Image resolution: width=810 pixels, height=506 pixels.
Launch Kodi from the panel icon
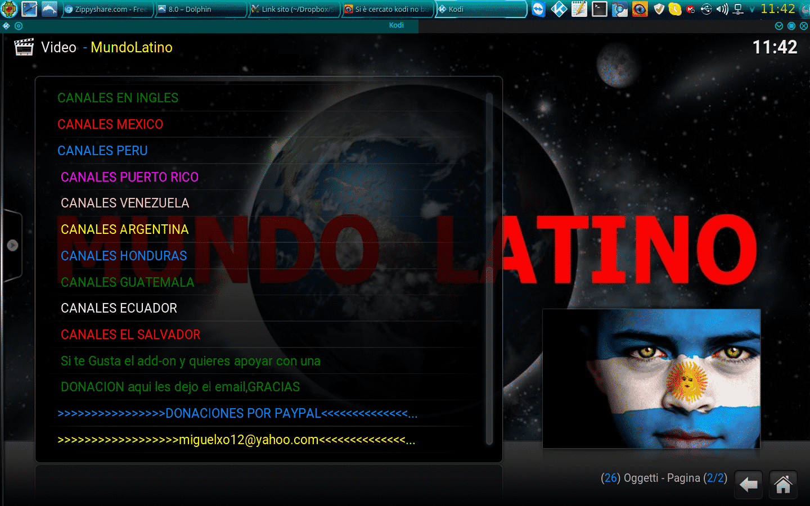click(x=559, y=9)
